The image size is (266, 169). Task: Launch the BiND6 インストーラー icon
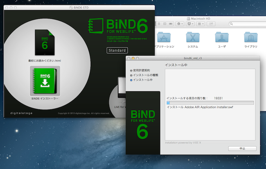click(x=45, y=81)
